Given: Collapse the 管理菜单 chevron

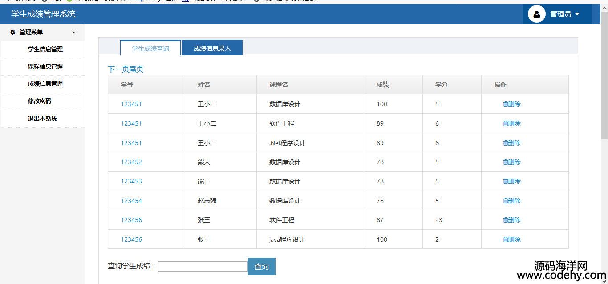Looking at the screenshot, I should [74, 32].
